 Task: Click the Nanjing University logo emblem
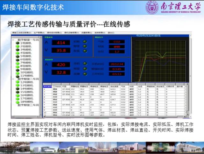[x=152, y=8]
